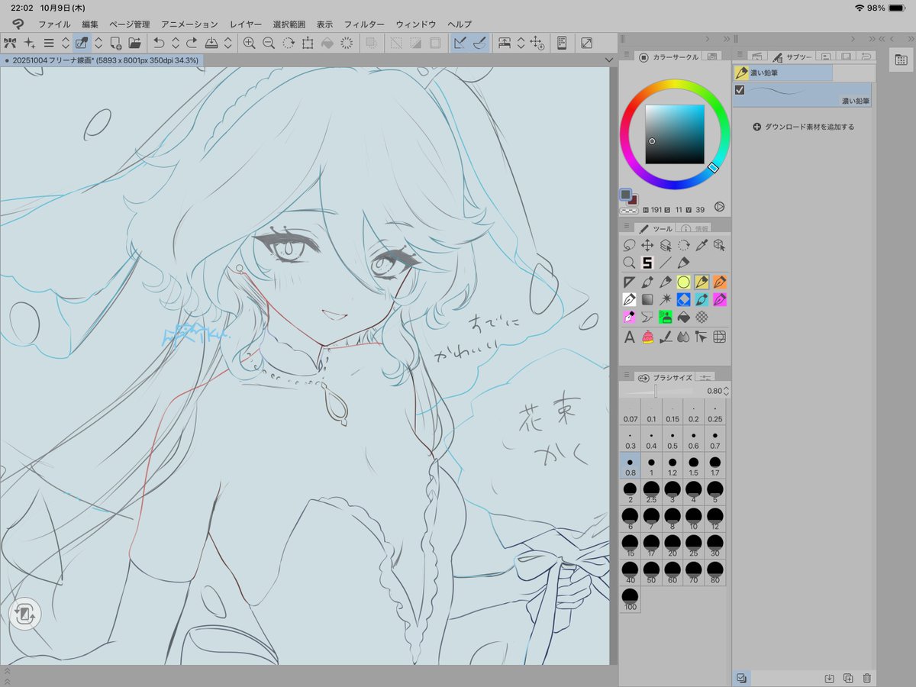Switch to the 情報 tab
Viewport: 916px width, 687px height.
click(x=694, y=228)
